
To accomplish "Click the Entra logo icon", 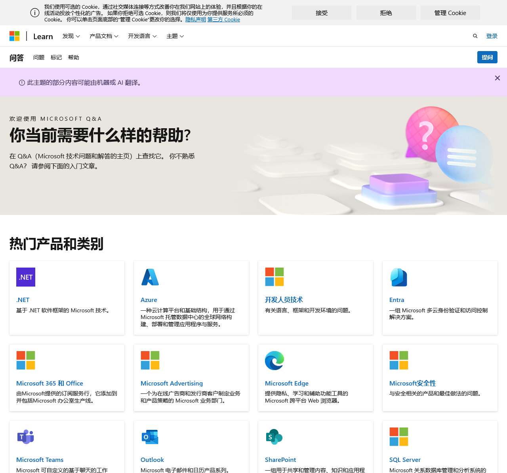I will [x=399, y=277].
